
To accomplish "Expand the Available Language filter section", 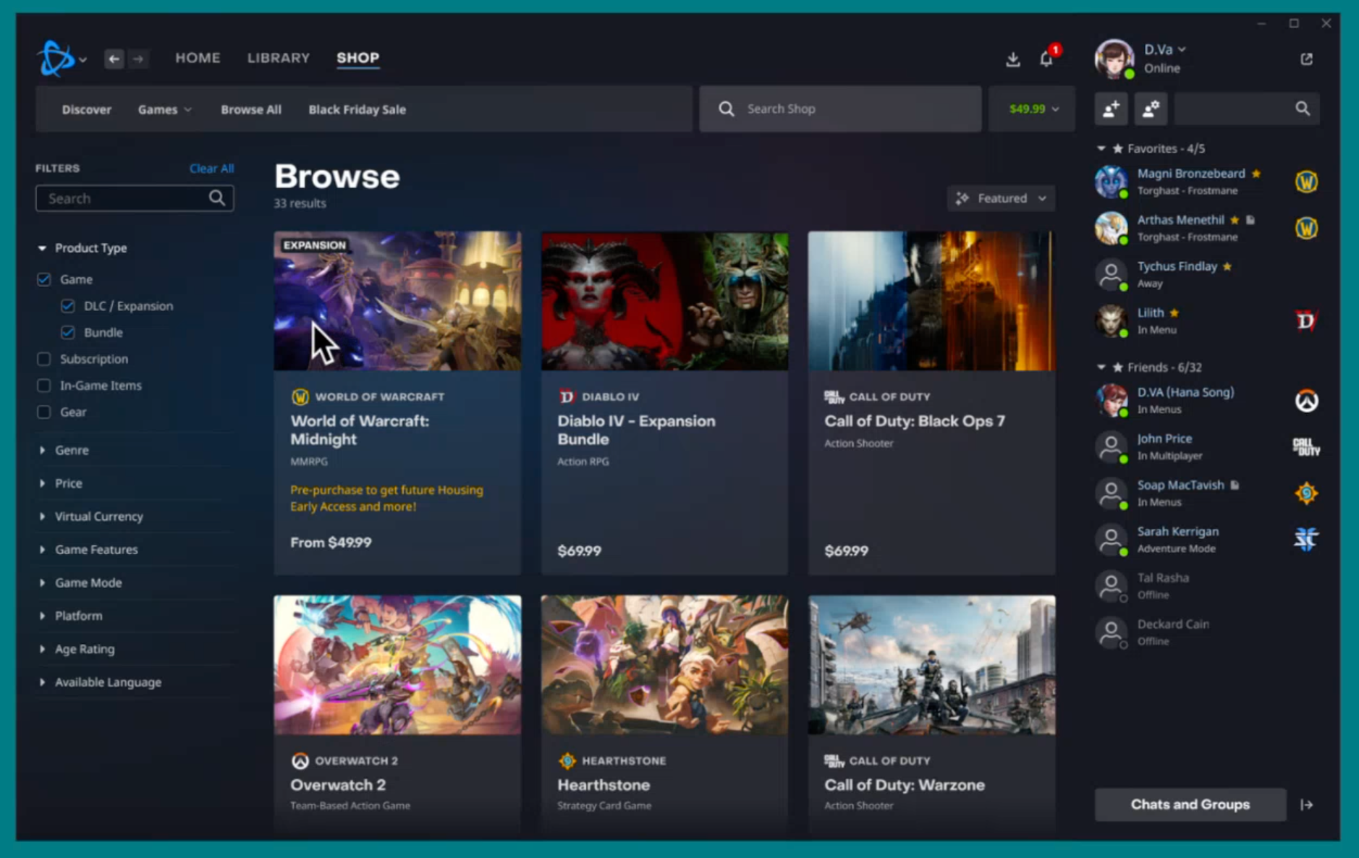I will [42, 682].
